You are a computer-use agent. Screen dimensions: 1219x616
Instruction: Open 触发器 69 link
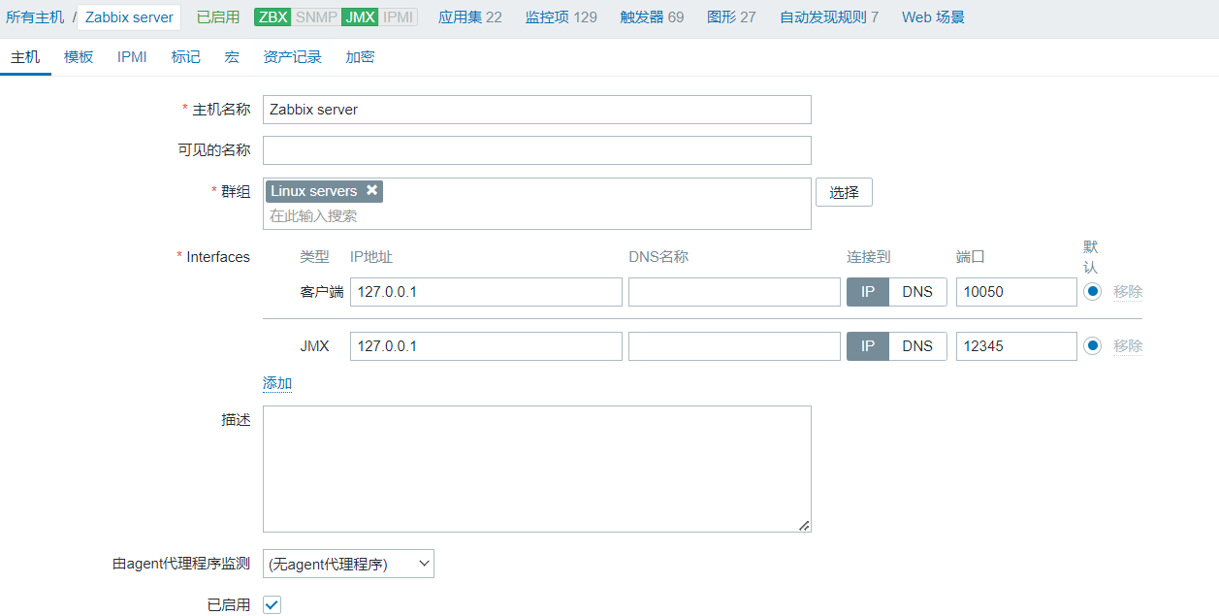652,17
